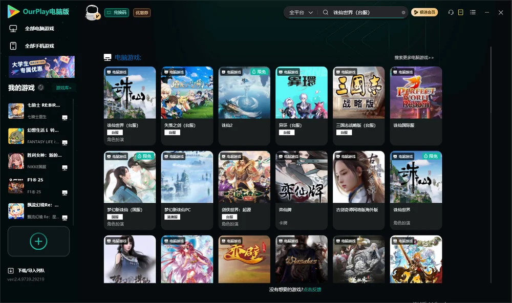Click the PC icon on the F1® 25 row
512x303 pixels.
(65, 192)
